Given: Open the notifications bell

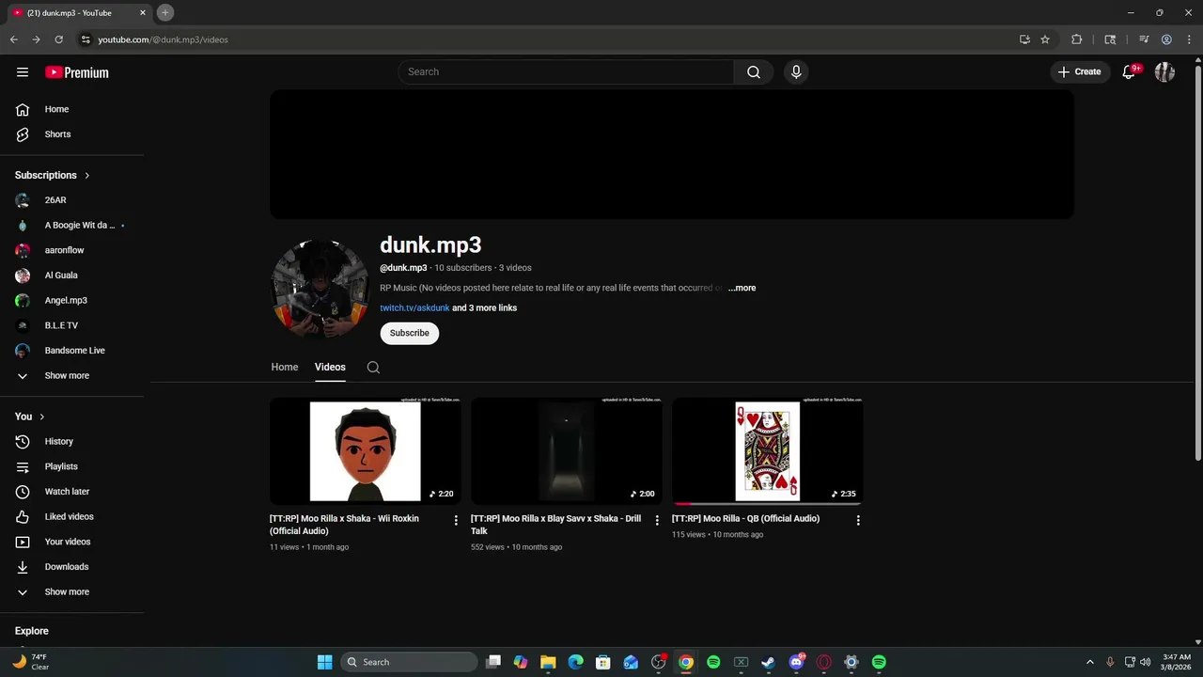Looking at the screenshot, I should point(1130,72).
